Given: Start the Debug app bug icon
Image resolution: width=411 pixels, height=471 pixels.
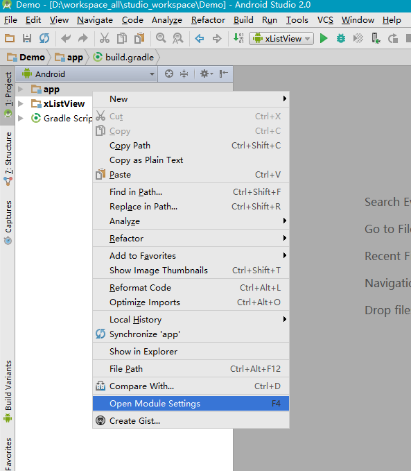Looking at the screenshot, I should point(341,38).
